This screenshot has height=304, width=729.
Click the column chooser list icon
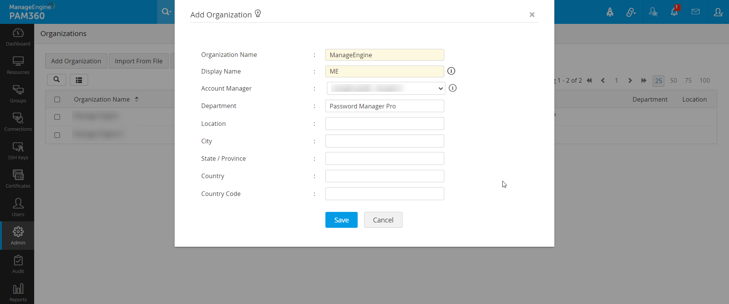[79, 80]
